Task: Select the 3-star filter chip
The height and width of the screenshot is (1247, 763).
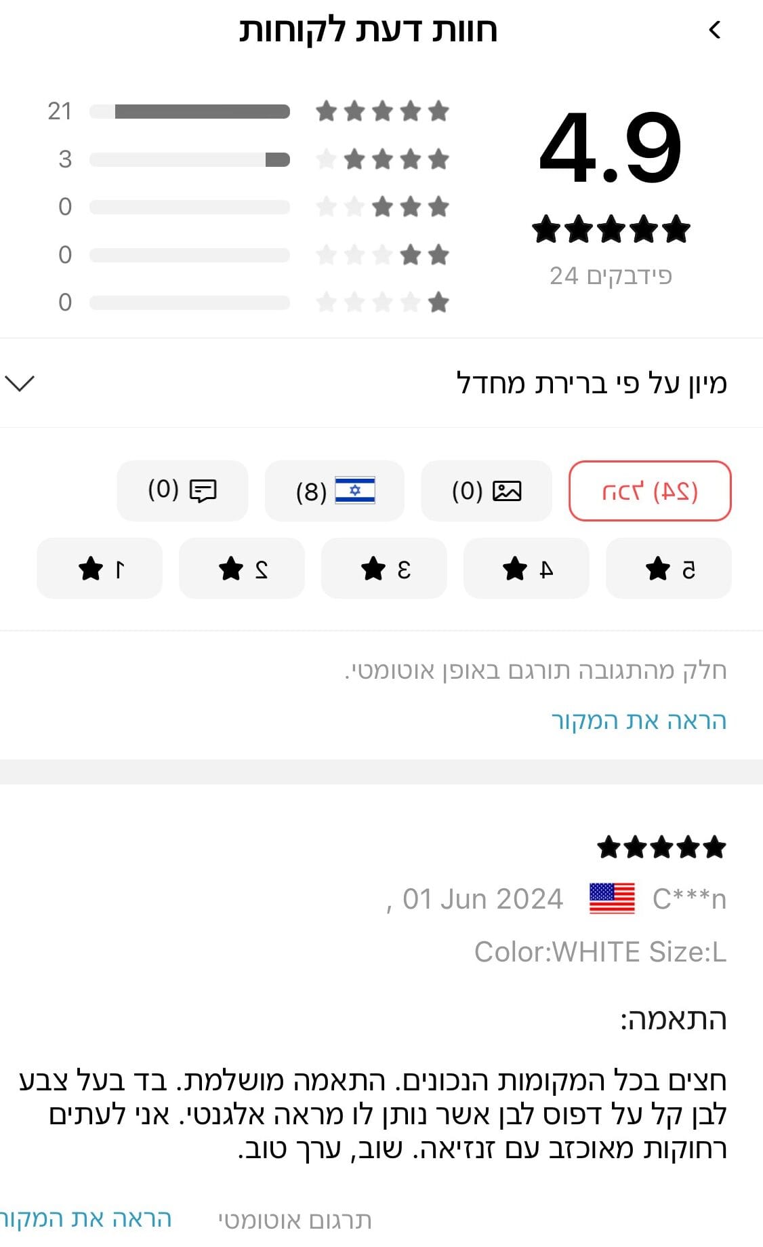Action: pos(384,568)
